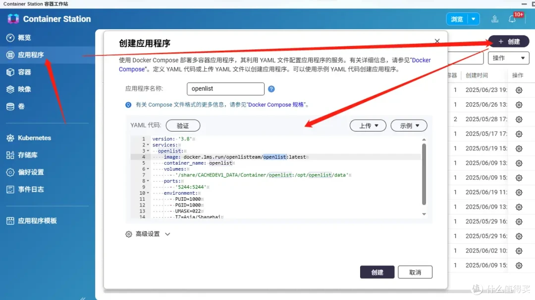Screen dimensions: 535x300
Task: Click the 偏好设置 preferences gear icon
Action: coord(10,172)
